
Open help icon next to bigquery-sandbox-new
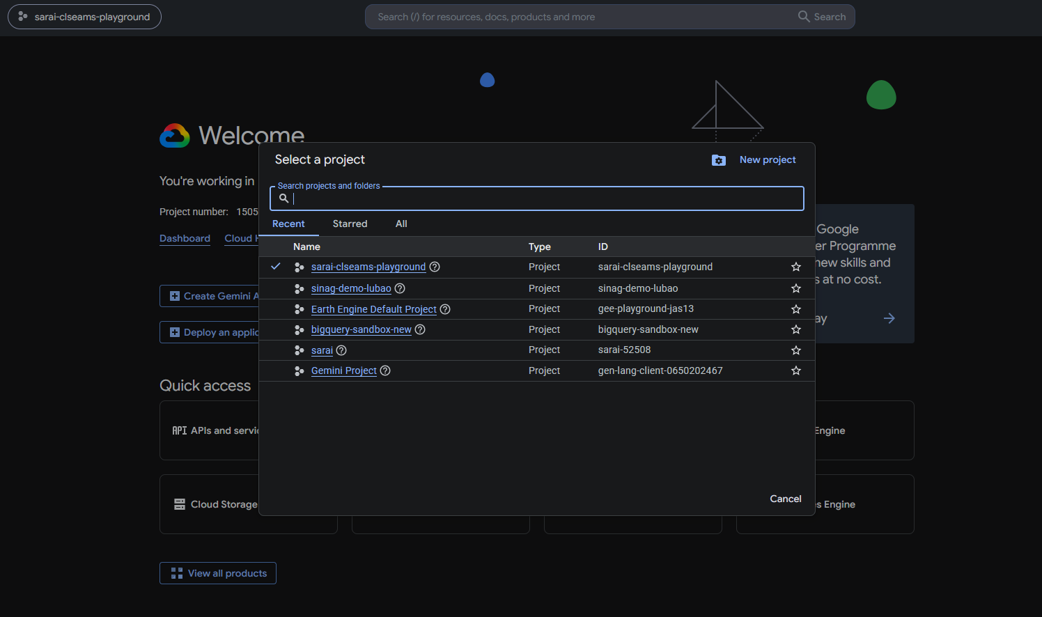coord(420,329)
